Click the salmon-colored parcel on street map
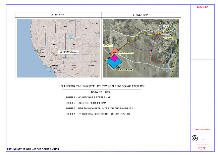The height and width of the screenshot is (155, 218). [115, 50]
